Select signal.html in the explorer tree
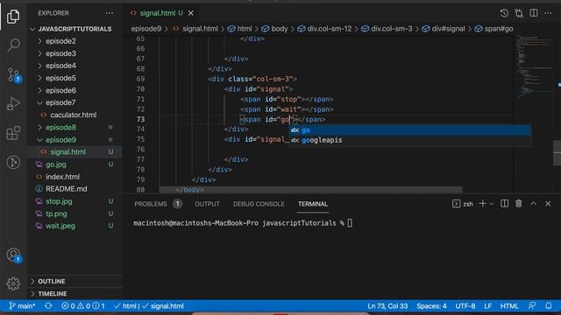The image size is (561, 315). click(68, 151)
